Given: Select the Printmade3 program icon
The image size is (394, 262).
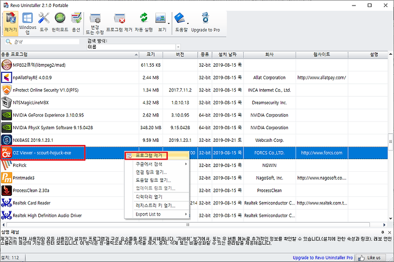Looking at the screenshot, I should (x=6, y=178).
